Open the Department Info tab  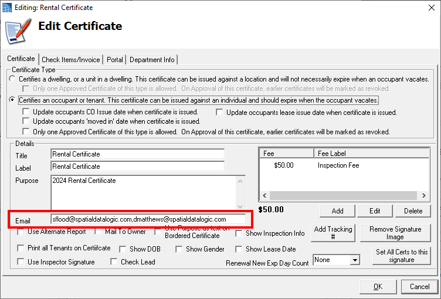coord(152,60)
